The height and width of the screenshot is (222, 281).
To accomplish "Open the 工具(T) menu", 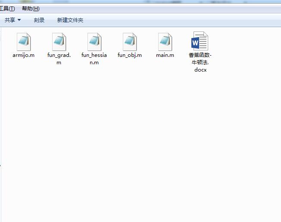I will click(7, 9).
